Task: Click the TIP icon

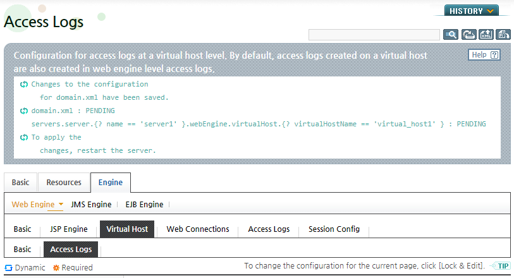Action: click(x=500, y=266)
